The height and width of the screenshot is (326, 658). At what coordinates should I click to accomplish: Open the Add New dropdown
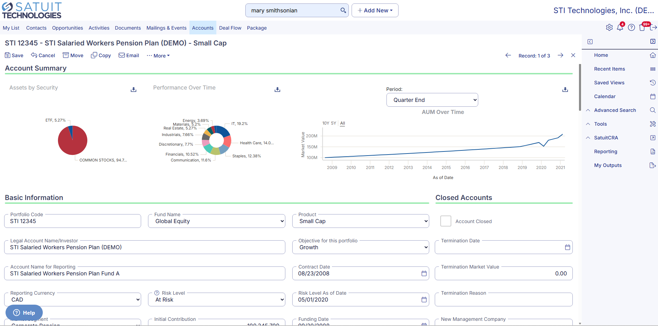(x=375, y=10)
